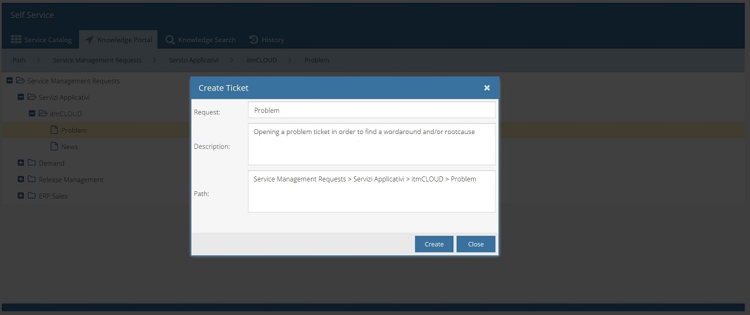Click the Request input field
This screenshot has height=315, width=750.
[x=372, y=110]
